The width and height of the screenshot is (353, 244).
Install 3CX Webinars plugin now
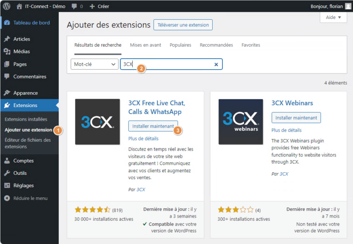point(296,118)
